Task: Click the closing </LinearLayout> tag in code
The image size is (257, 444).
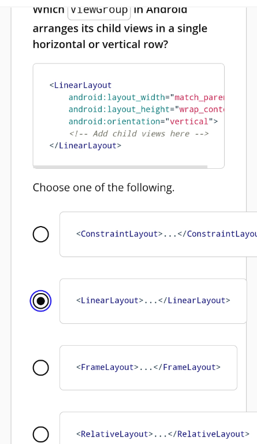Action: 85,146
